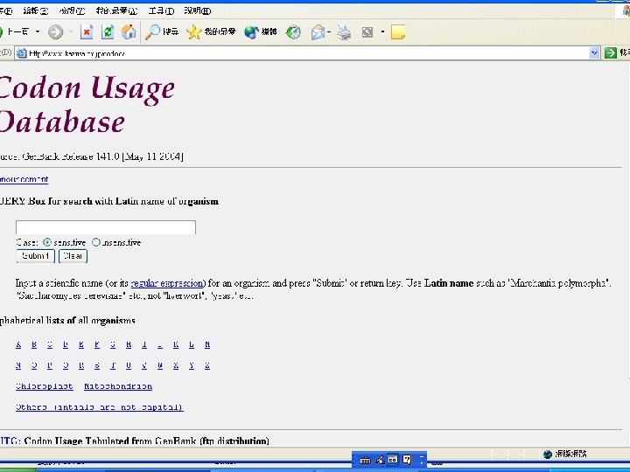Open organisms list letter K
The image size is (630, 472).
(176, 344)
